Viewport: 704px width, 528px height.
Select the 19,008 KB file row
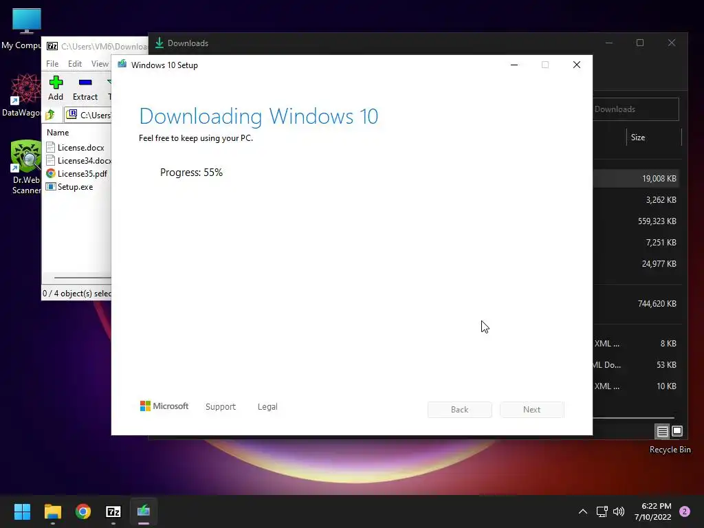click(x=635, y=178)
